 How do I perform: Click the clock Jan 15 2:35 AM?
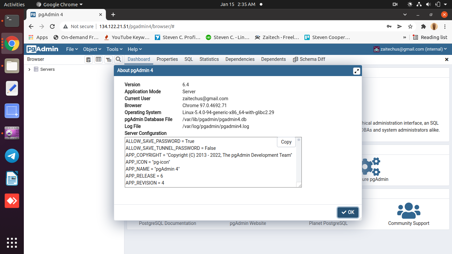238,4
